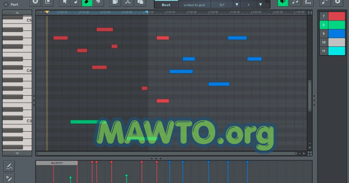Click piano keyboard scroll-down arrow
This screenshot has width=349, height=183.
tap(17, 153)
